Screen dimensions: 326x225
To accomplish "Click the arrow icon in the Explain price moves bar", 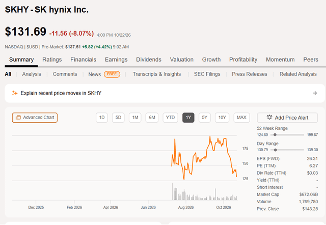I will click(x=315, y=93).
